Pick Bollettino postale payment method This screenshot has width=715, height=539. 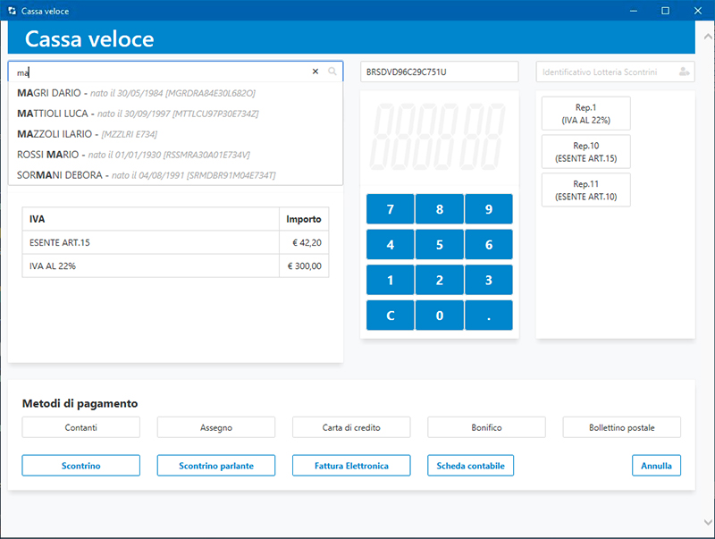point(621,427)
